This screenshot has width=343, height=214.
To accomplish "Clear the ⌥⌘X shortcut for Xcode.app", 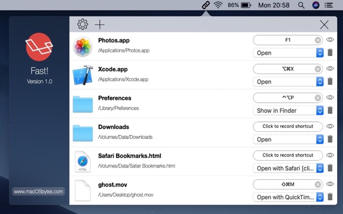I will pyautogui.click(x=318, y=69).
